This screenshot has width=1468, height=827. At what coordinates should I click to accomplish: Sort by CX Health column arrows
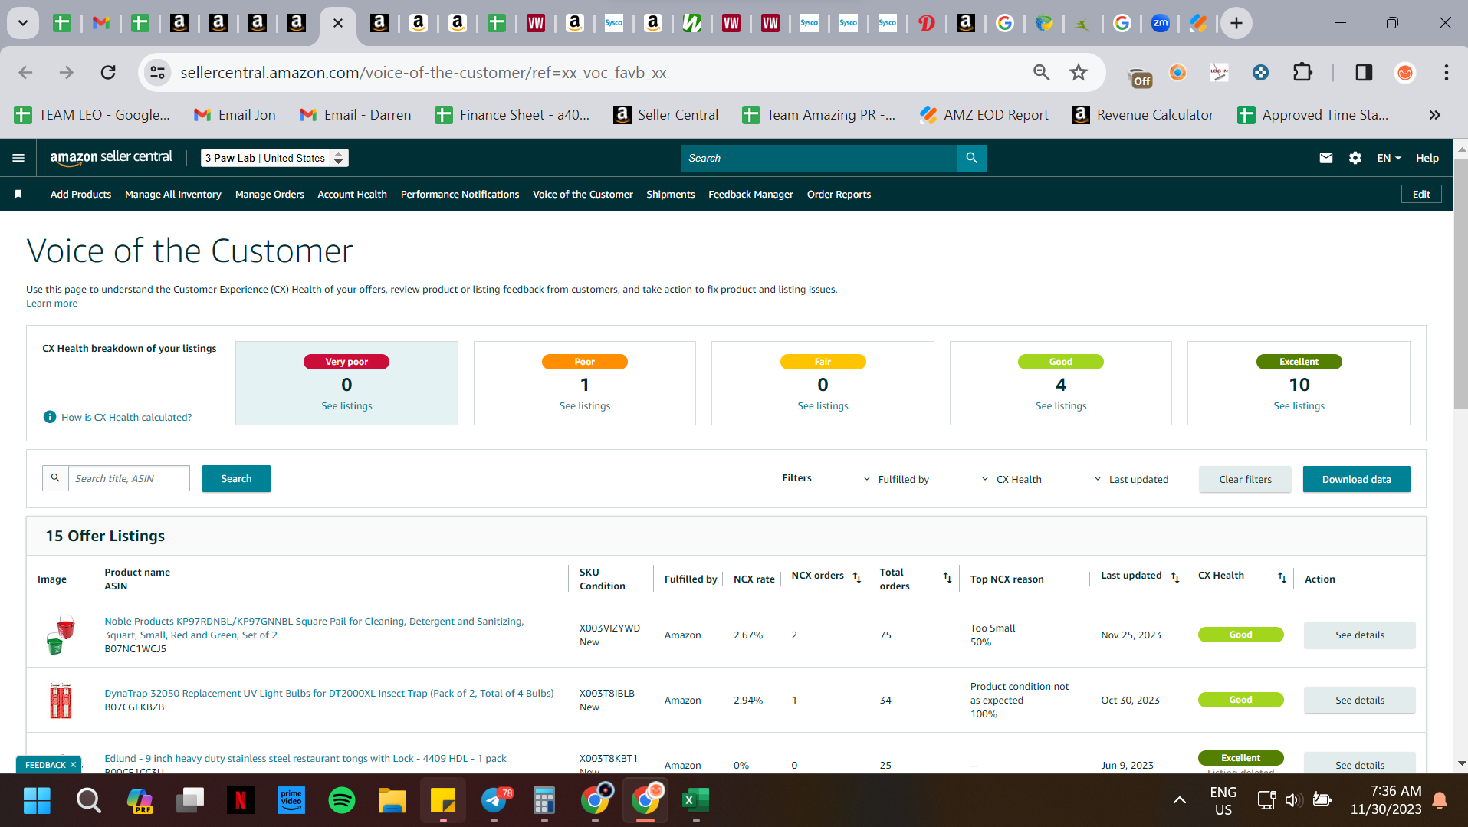point(1282,577)
